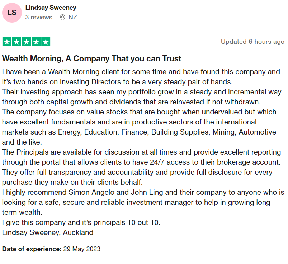The image size is (288, 264).
Task: Click the Updated 6 hours ago timestamp
Action: tap(253, 42)
